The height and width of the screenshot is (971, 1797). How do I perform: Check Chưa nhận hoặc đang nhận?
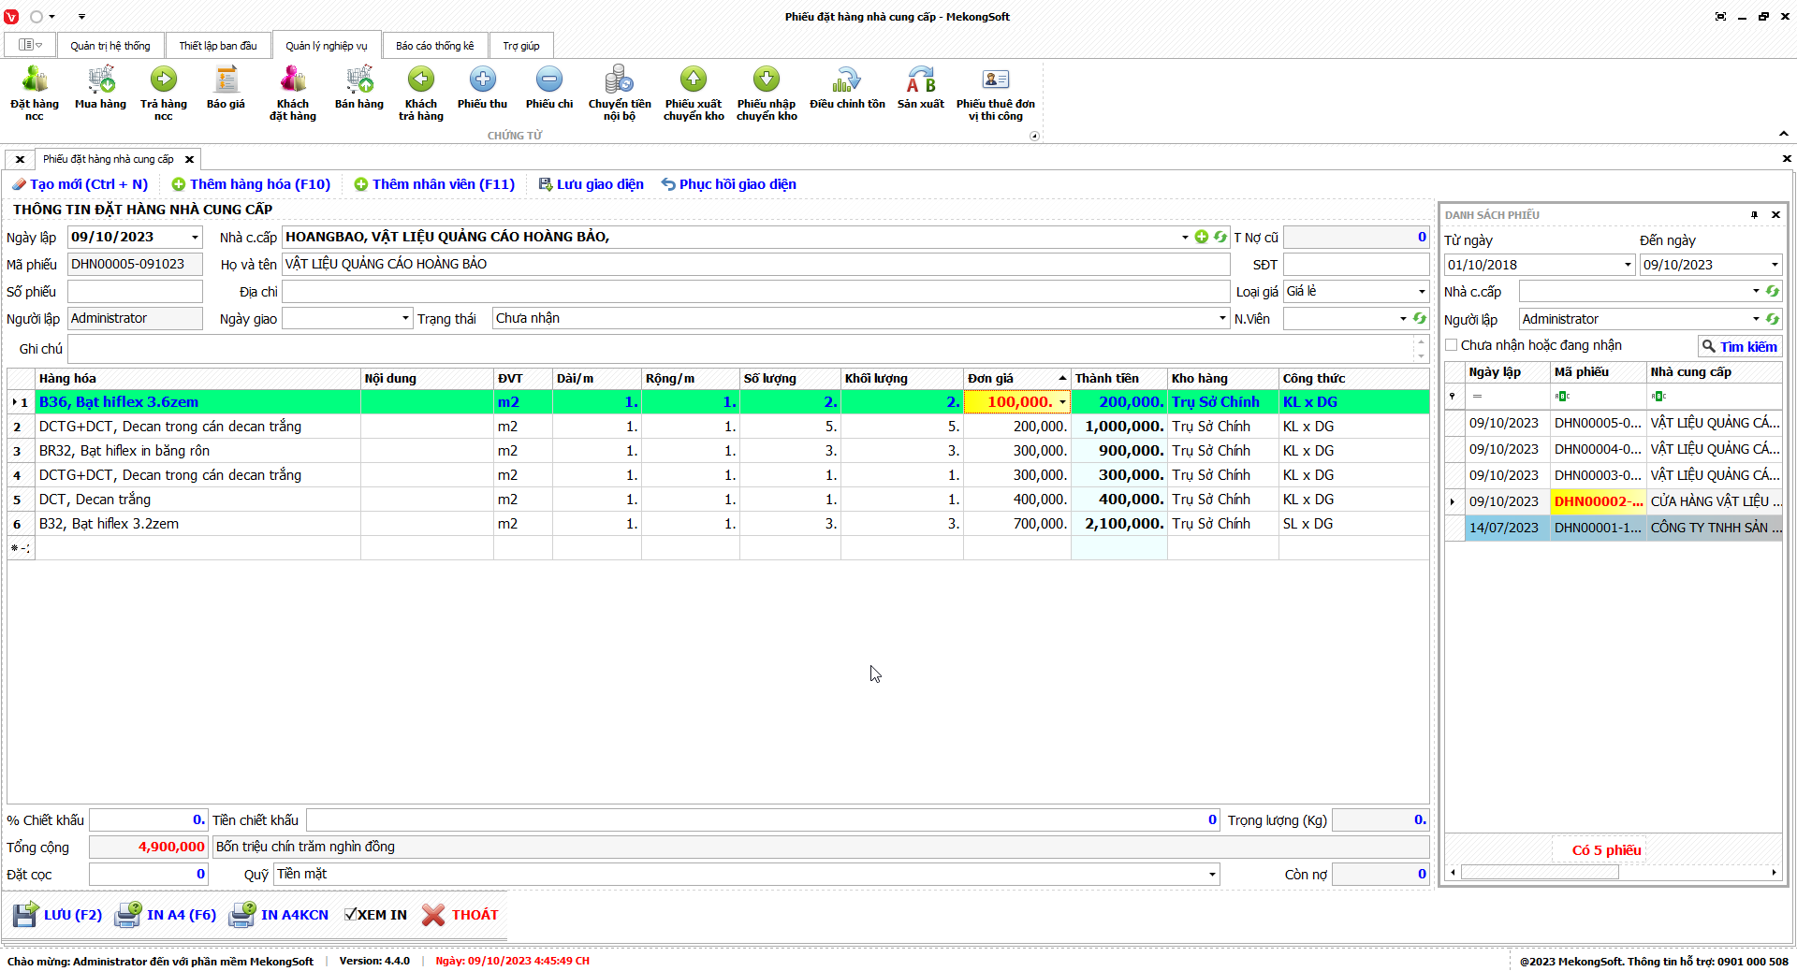click(x=1452, y=345)
